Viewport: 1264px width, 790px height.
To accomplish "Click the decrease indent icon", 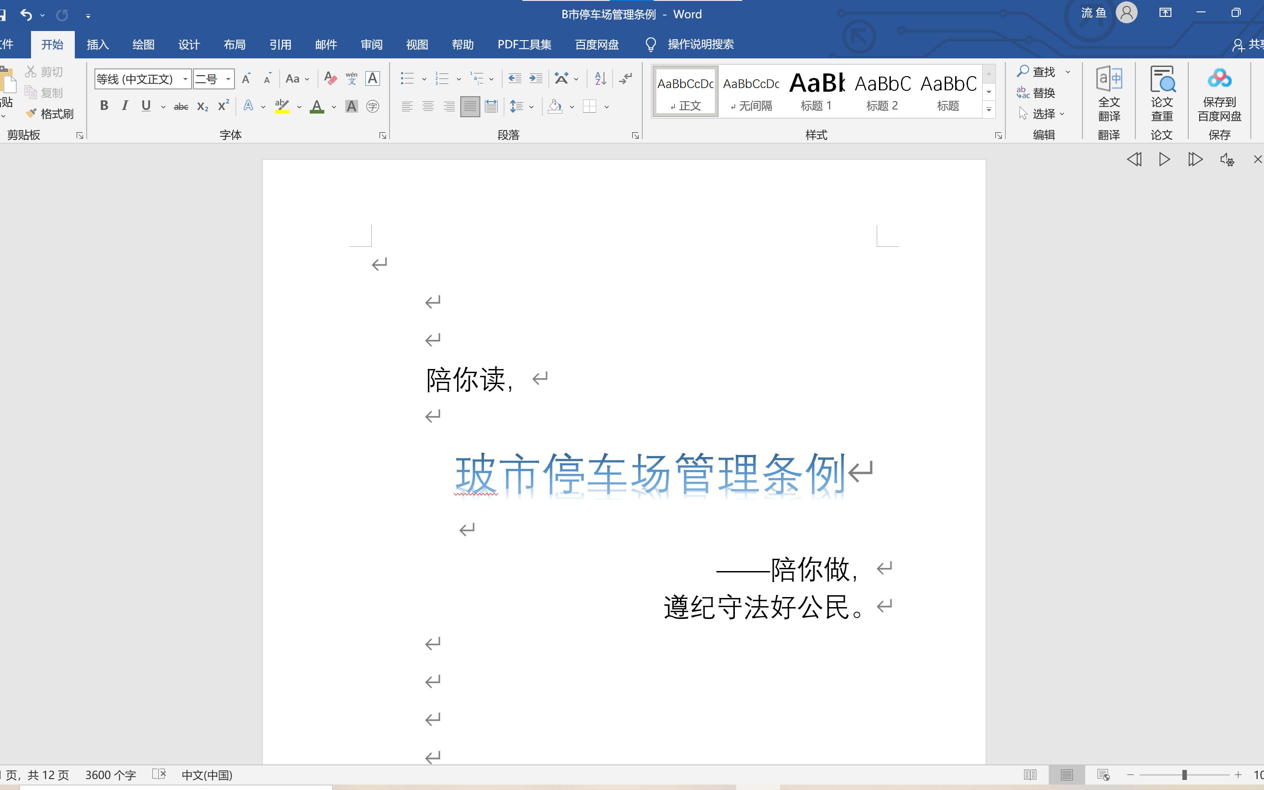I will point(515,79).
